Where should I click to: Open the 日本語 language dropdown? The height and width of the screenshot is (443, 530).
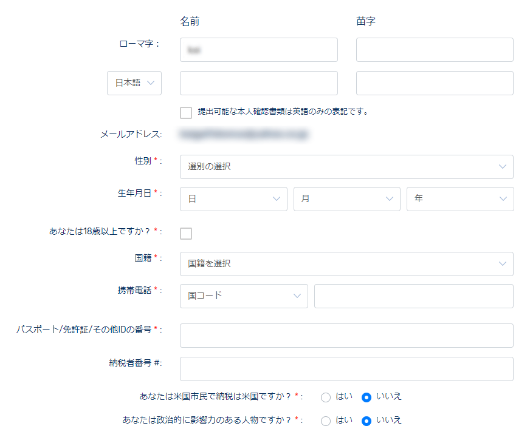134,83
